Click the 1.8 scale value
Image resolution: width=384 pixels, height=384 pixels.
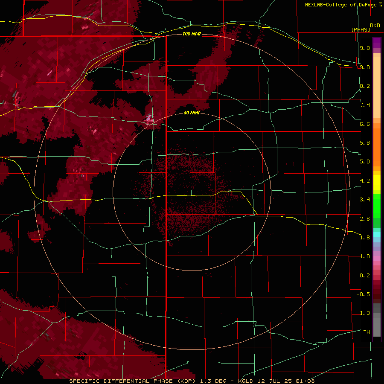coord(365,238)
